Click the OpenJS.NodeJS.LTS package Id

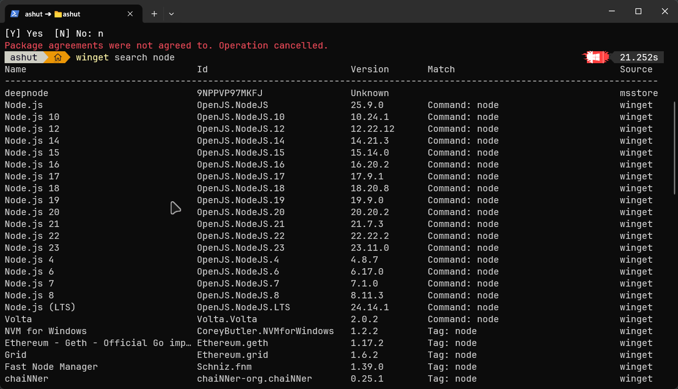pos(243,307)
